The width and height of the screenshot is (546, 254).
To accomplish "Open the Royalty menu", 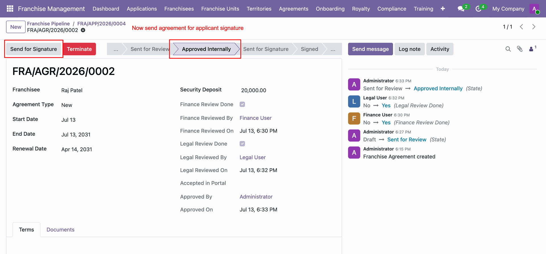I will tap(361, 9).
